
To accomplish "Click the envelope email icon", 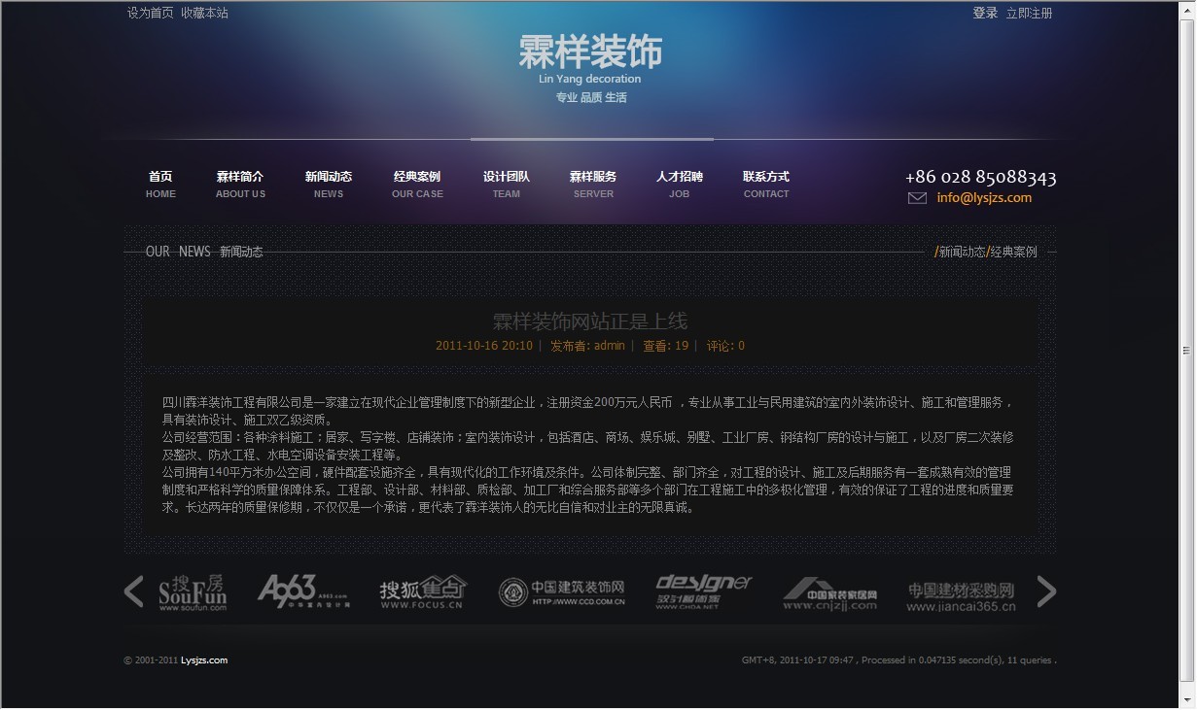I will click(x=917, y=198).
